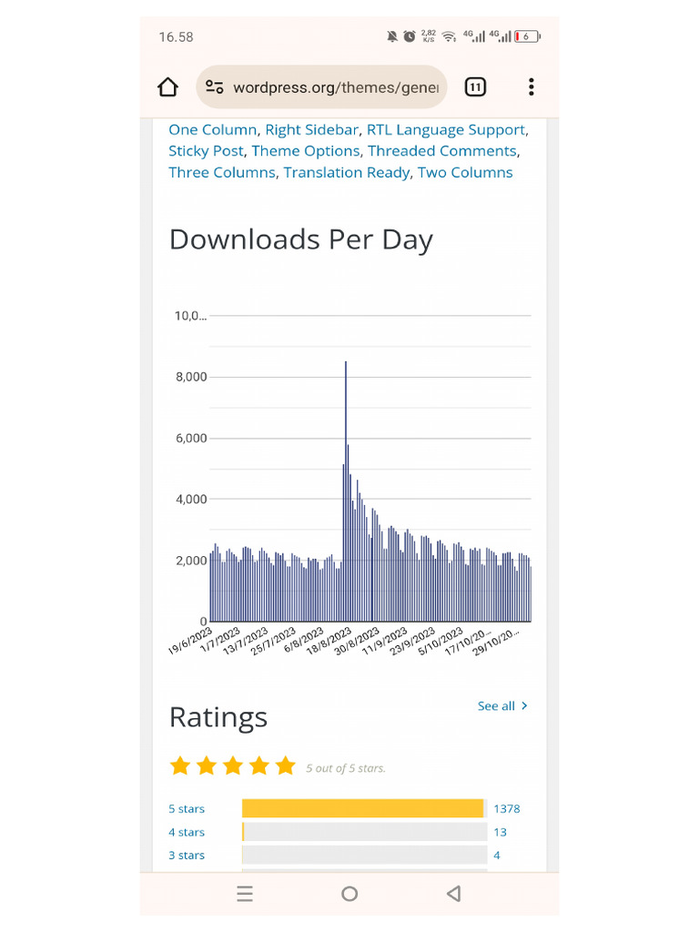
Task: Tap the site info icon in address bar
Action: point(215,87)
